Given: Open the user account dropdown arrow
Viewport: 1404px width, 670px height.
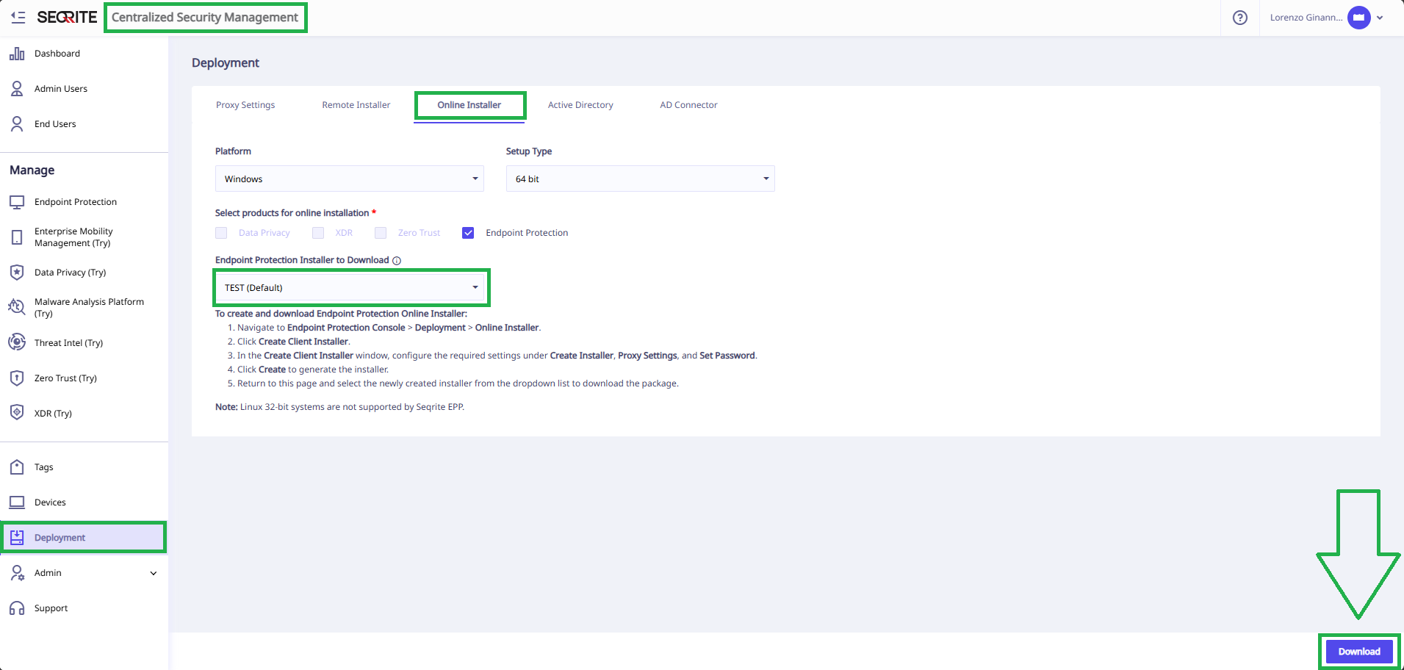Looking at the screenshot, I should coord(1380,18).
